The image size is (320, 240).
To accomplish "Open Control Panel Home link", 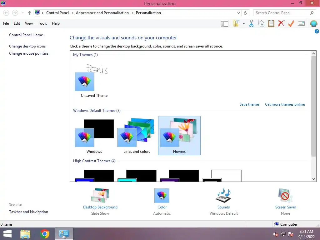I will click(x=26, y=35).
